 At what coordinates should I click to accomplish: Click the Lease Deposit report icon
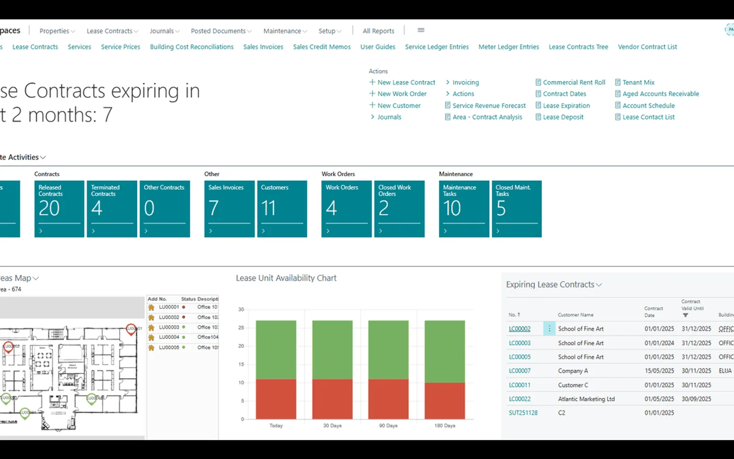[x=538, y=117]
